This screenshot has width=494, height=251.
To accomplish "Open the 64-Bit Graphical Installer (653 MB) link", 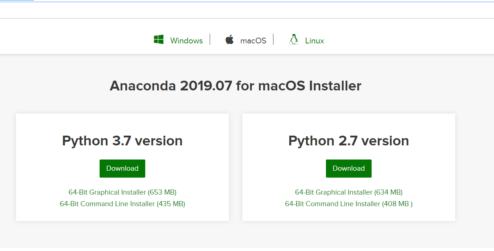I will pyautogui.click(x=122, y=192).
